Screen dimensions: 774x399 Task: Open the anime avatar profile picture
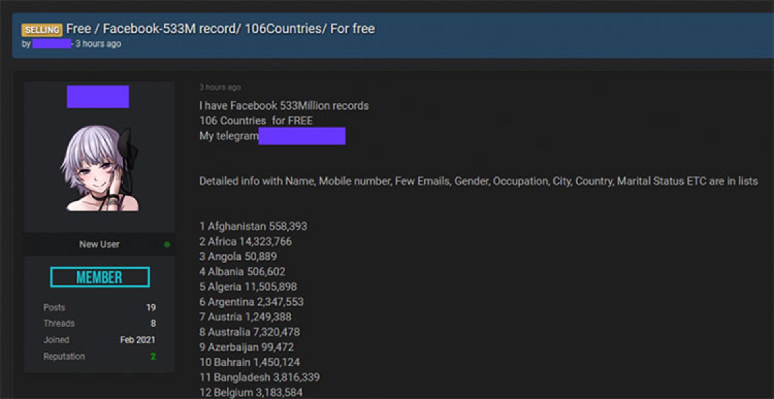coord(100,168)
